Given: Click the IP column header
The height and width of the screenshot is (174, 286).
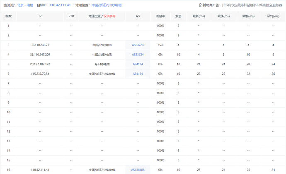Looking at the screenshot, I should (x=40, y=16).
